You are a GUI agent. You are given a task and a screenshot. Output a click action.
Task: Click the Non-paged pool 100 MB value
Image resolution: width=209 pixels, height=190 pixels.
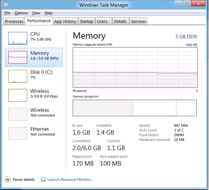click(110, 163)
